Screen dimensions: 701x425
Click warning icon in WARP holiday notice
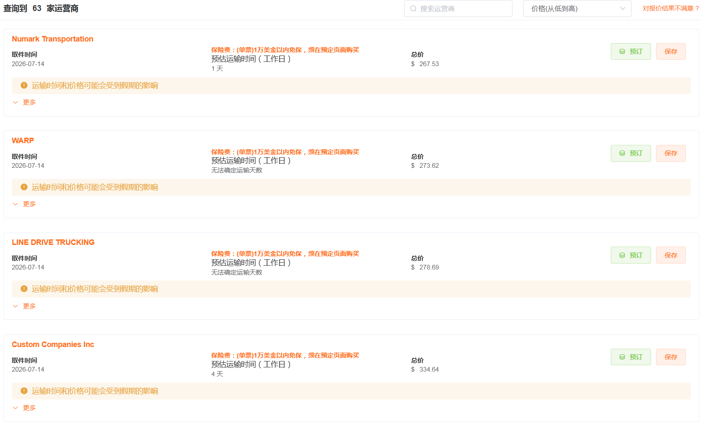[x=24, y=187]
